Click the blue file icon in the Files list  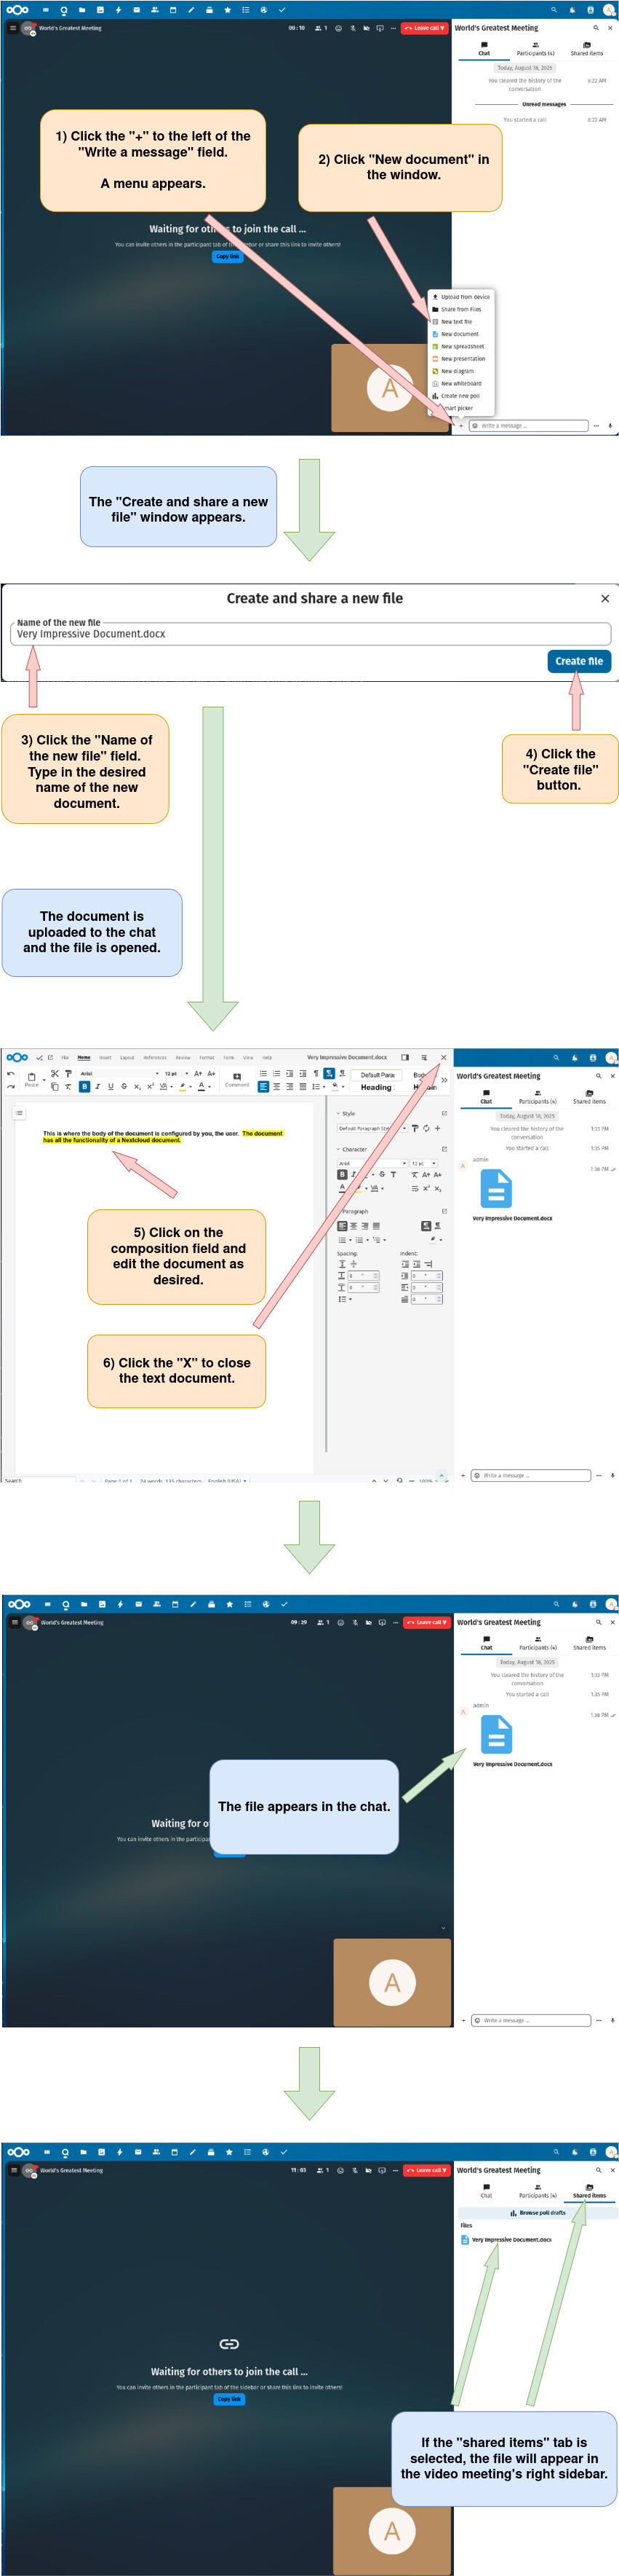click(464, 2239)
